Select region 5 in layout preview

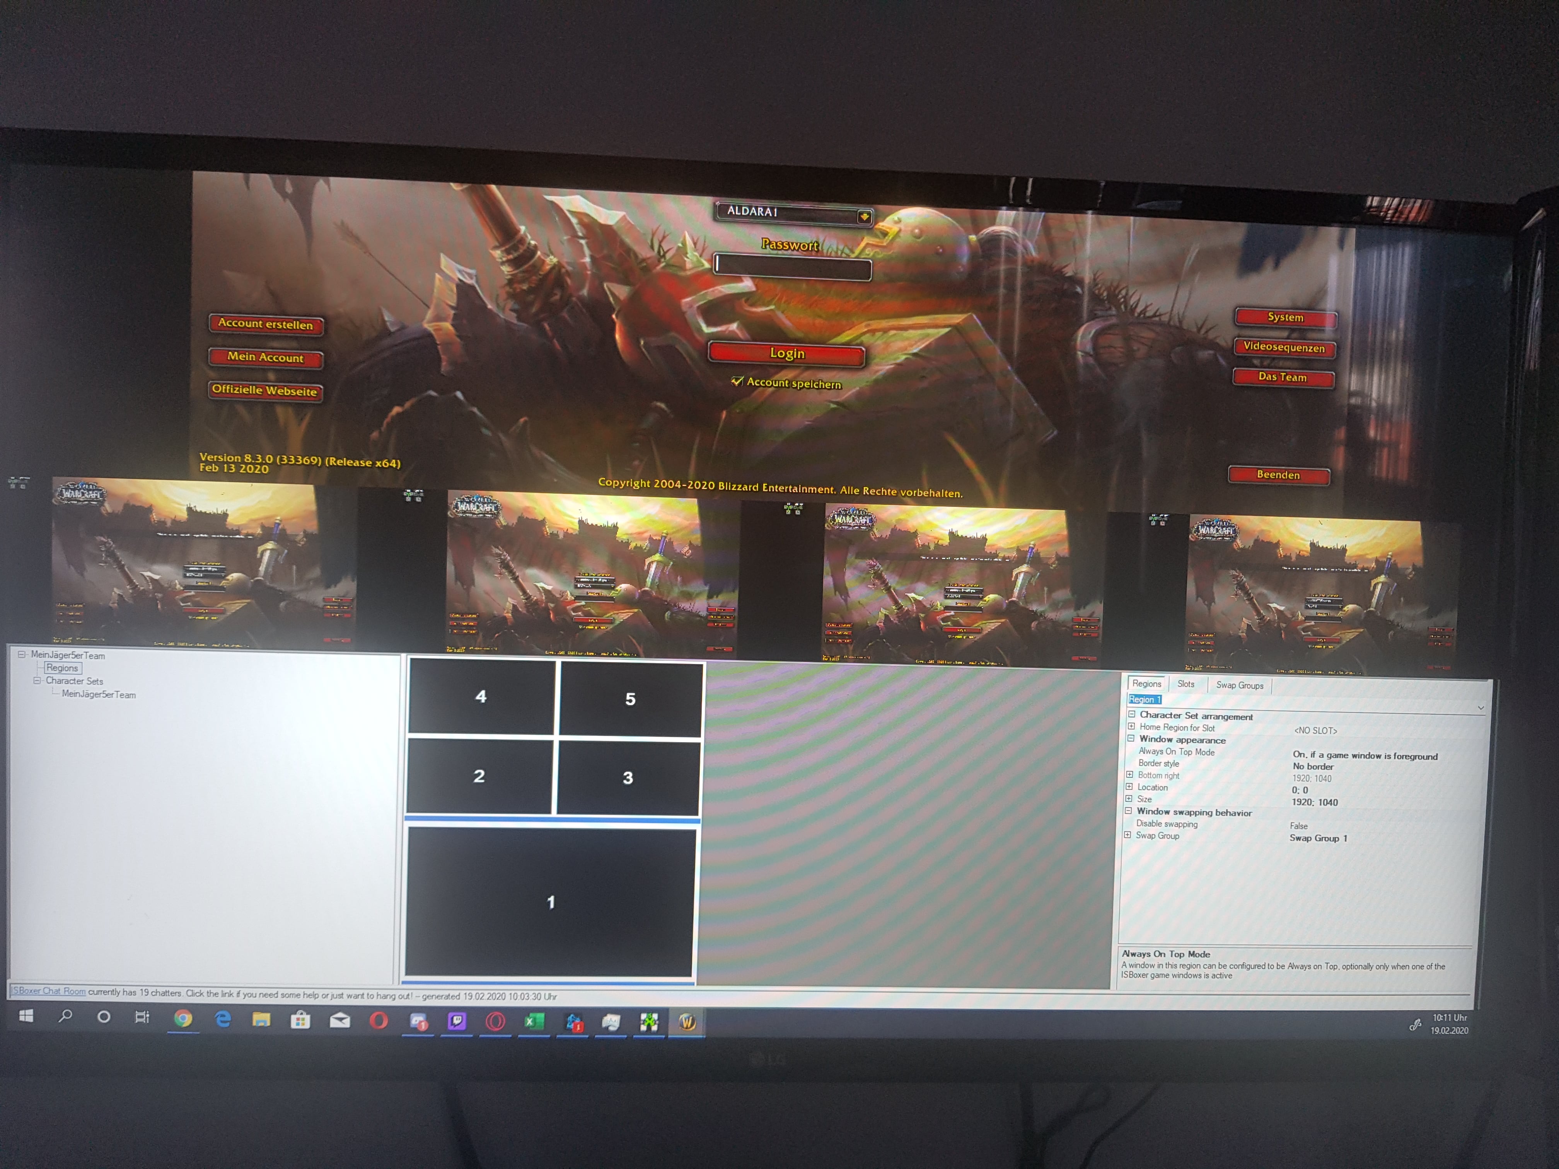[x=630, y=698]
